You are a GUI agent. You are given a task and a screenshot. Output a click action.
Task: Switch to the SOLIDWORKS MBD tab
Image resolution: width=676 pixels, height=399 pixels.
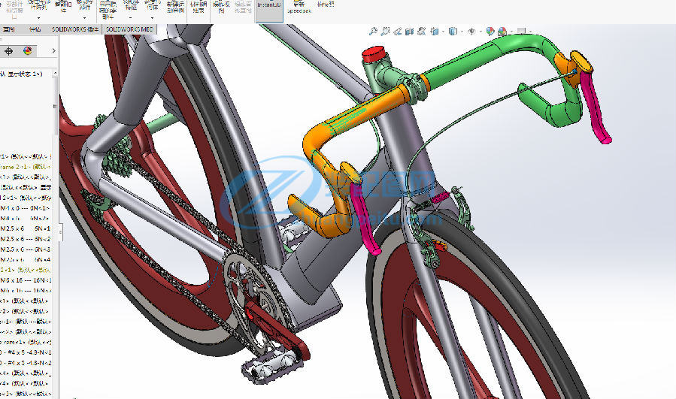point(129,29)
